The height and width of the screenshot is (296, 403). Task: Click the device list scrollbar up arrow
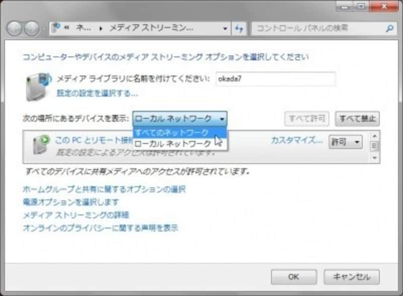pyautogui.click(x=374, y=136)
